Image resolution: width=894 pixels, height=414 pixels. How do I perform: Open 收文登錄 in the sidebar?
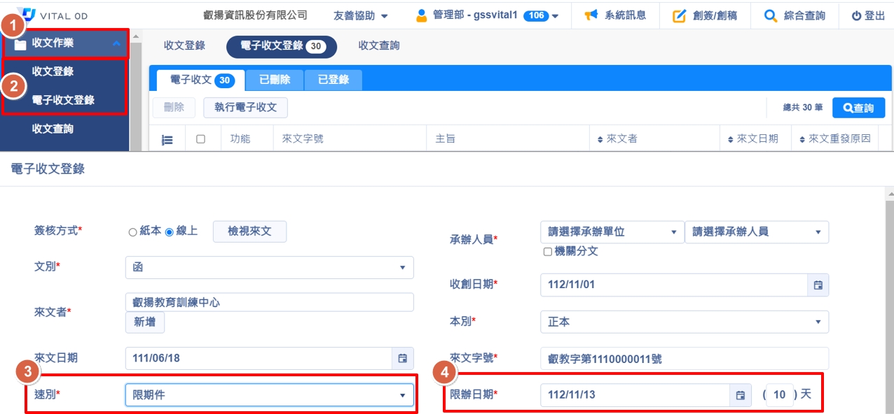53,71
